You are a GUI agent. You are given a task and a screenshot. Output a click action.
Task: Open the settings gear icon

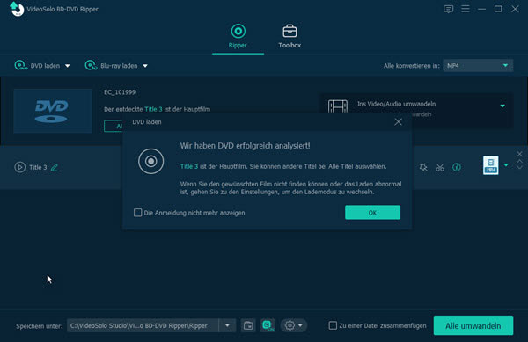point(290,325)
